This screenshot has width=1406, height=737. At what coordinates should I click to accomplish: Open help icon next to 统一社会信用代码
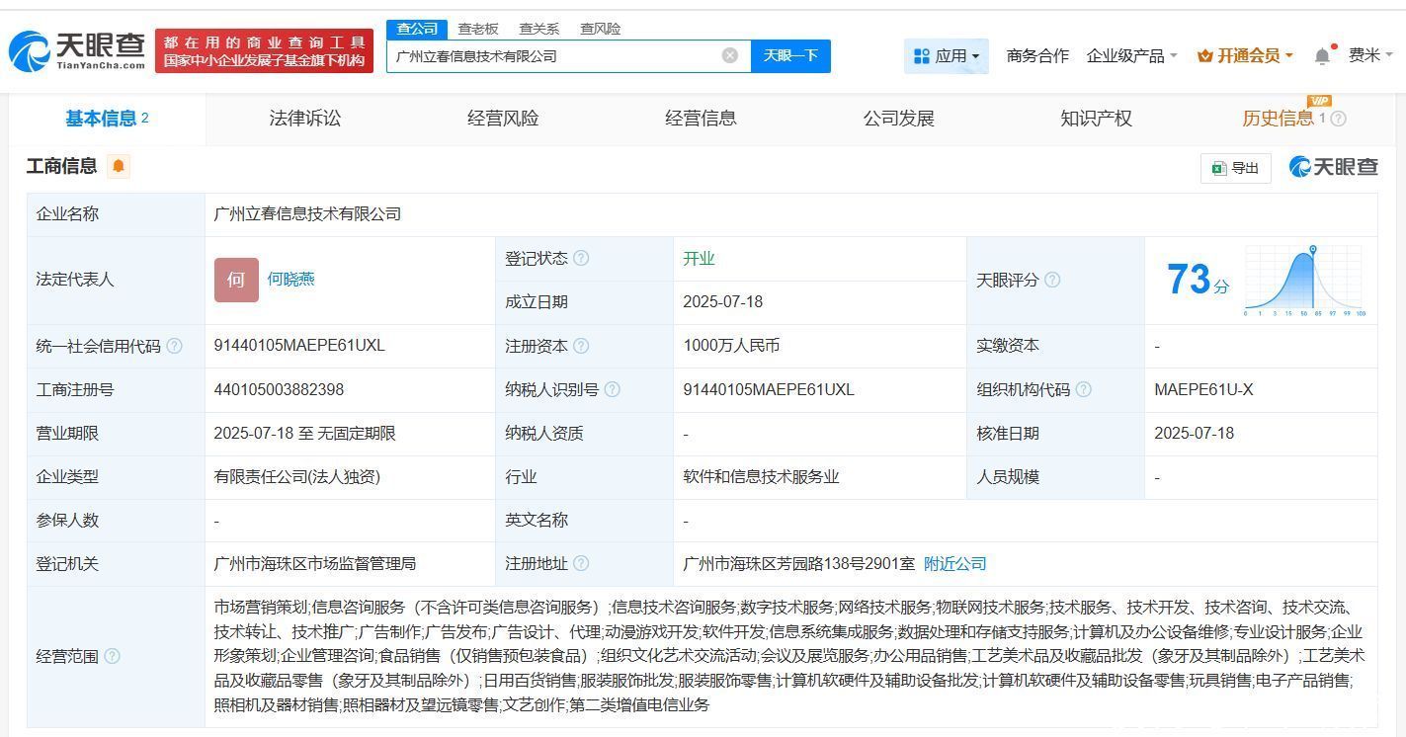(x=175, y=346)
